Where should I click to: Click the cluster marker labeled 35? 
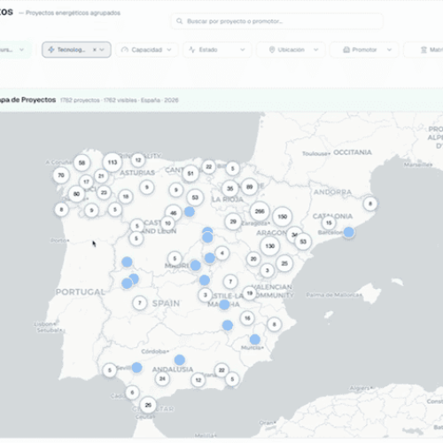tap(230, 189)
